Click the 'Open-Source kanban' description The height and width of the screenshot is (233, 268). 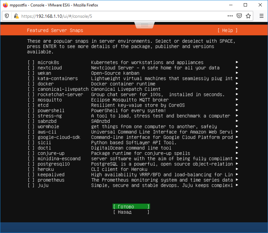pos(115,73)
